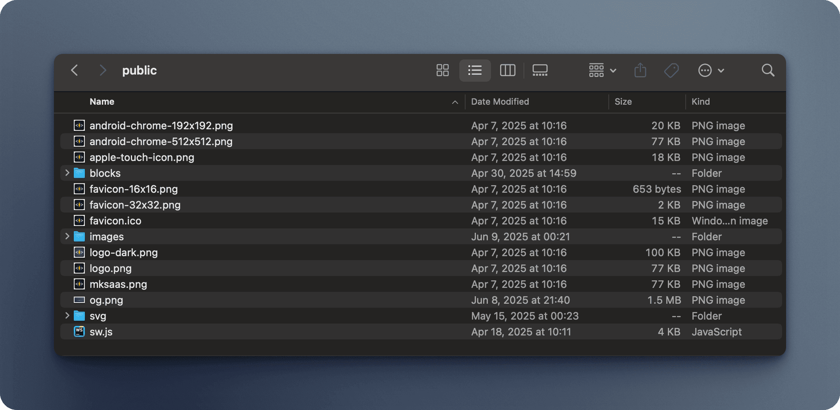Click the sw.js file icon
Image resolution: width=840 pixels, height=410 pixels.
(x=79, y=331)
